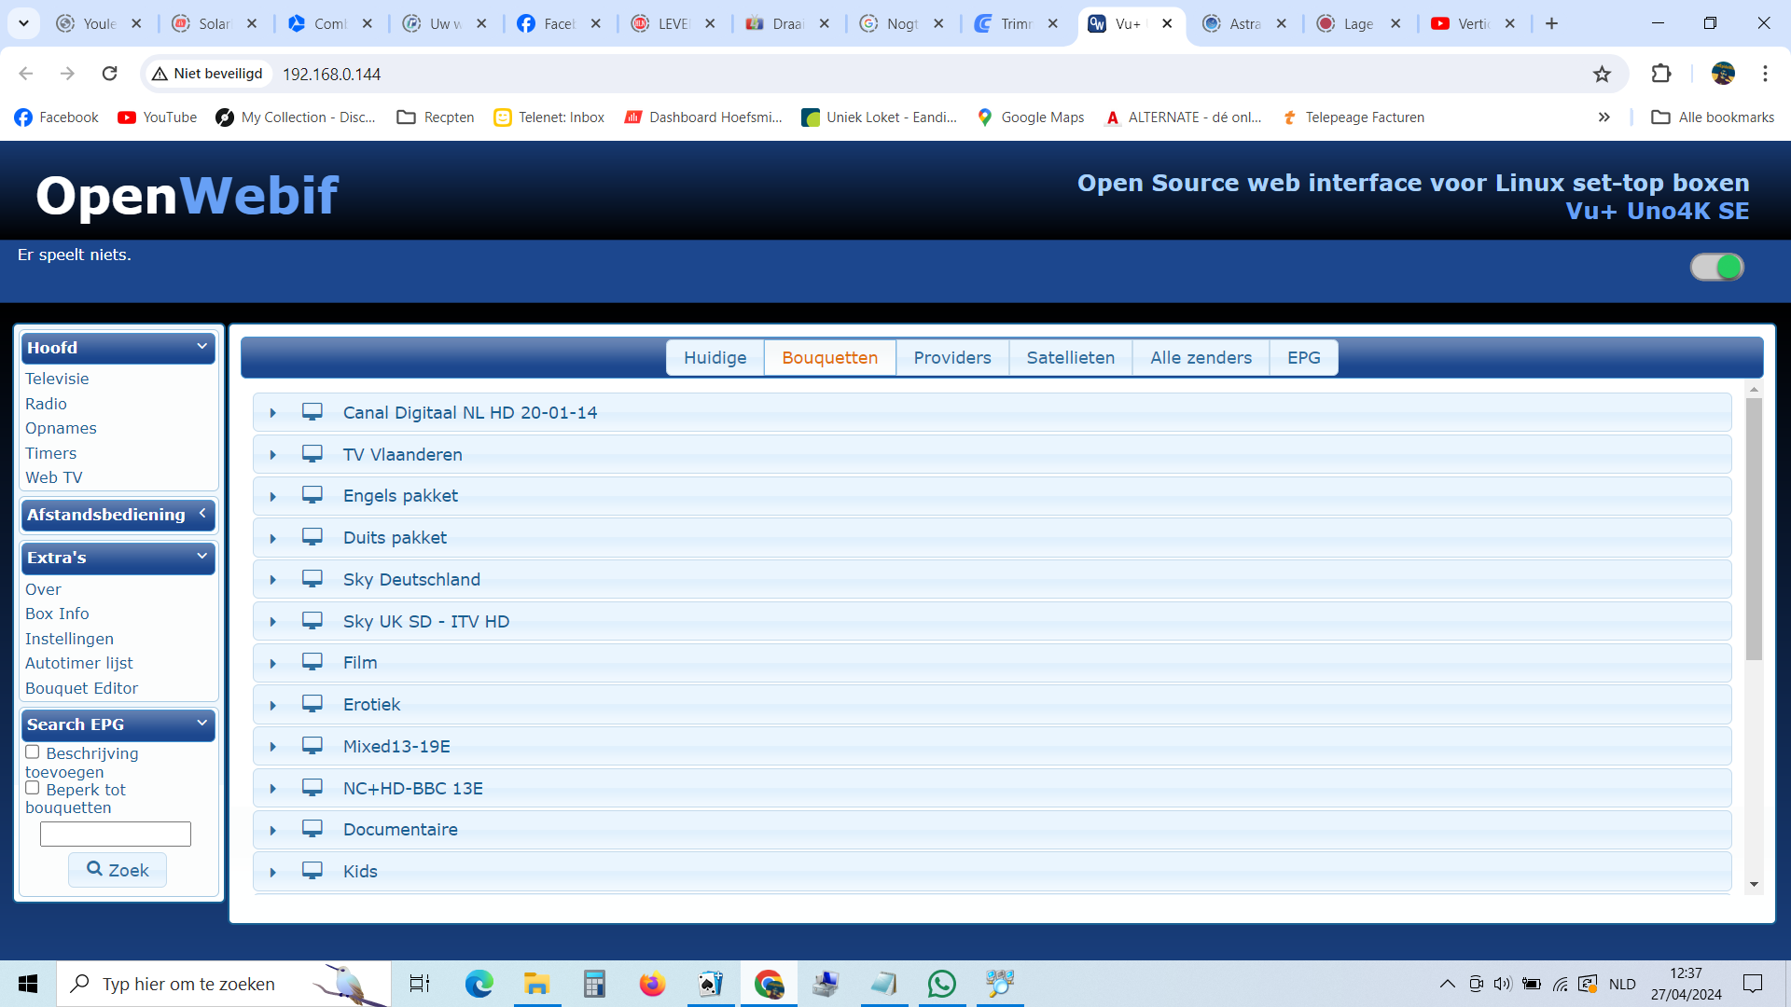The height and width of the screenshot is (1007, 1791).
Task: Click the bouquet list scrollbar thumb
Action: 1754,529
